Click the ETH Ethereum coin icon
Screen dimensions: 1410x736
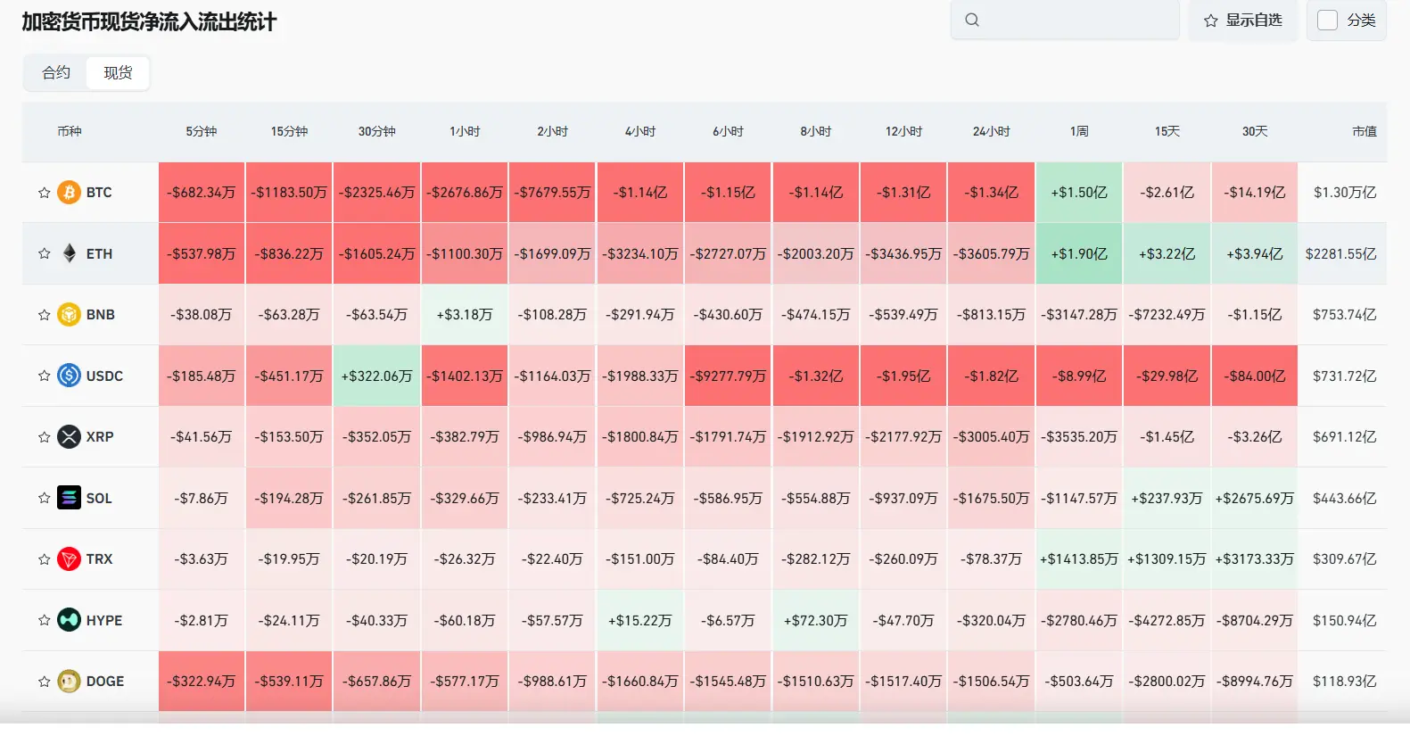click(x=69, y=253)
